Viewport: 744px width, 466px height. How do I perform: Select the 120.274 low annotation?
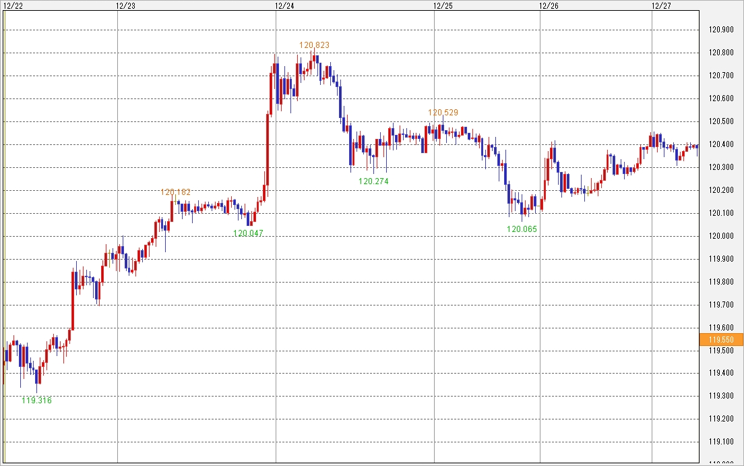click(x=373, y=181)
